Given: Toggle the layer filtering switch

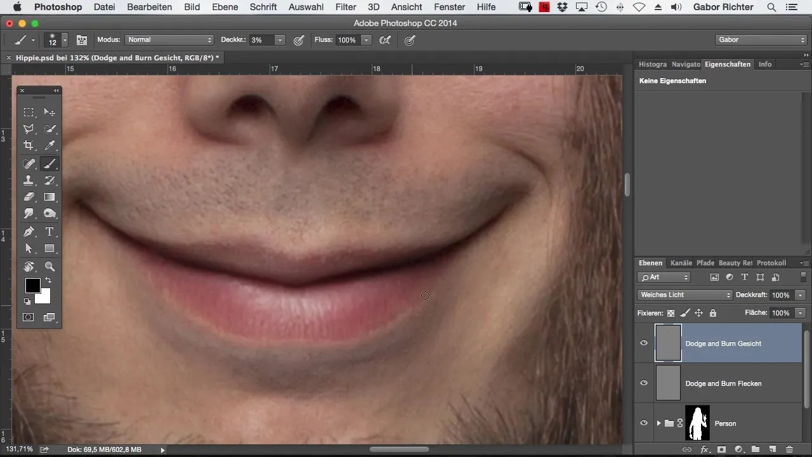Looking at the screenshot, I should [x=803, y=277].
